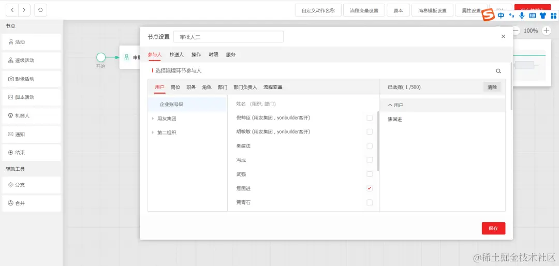Select the 岗位 participant type tab
The width and height of the screenshot is (559, 266).
[175, 87]
